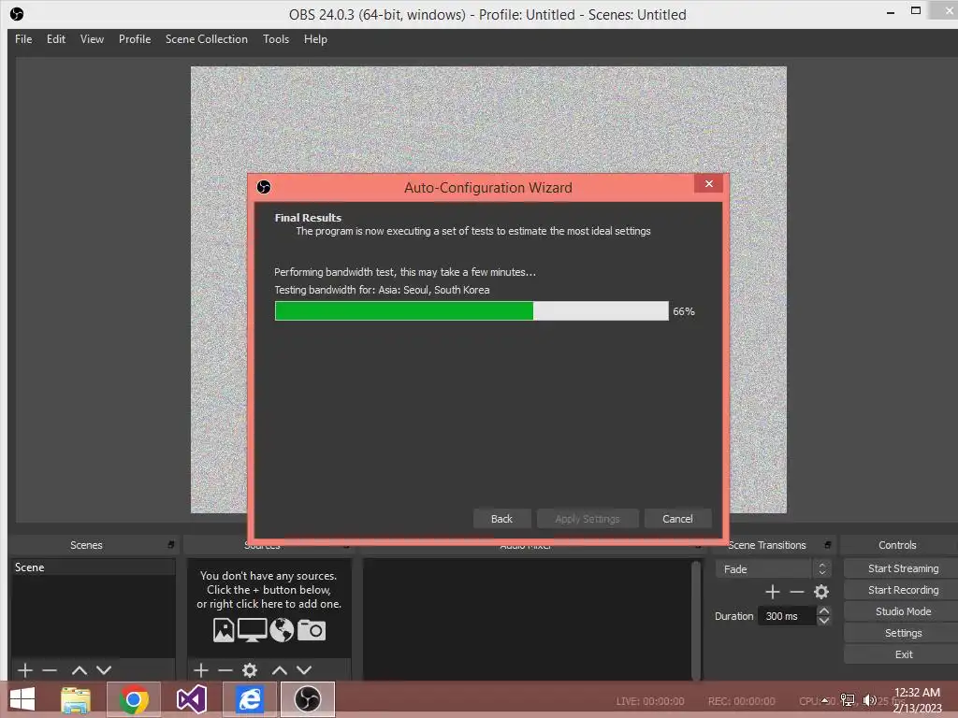Click Start Streaming
This screenshot has height=718, width=958.
pos(903,568)
